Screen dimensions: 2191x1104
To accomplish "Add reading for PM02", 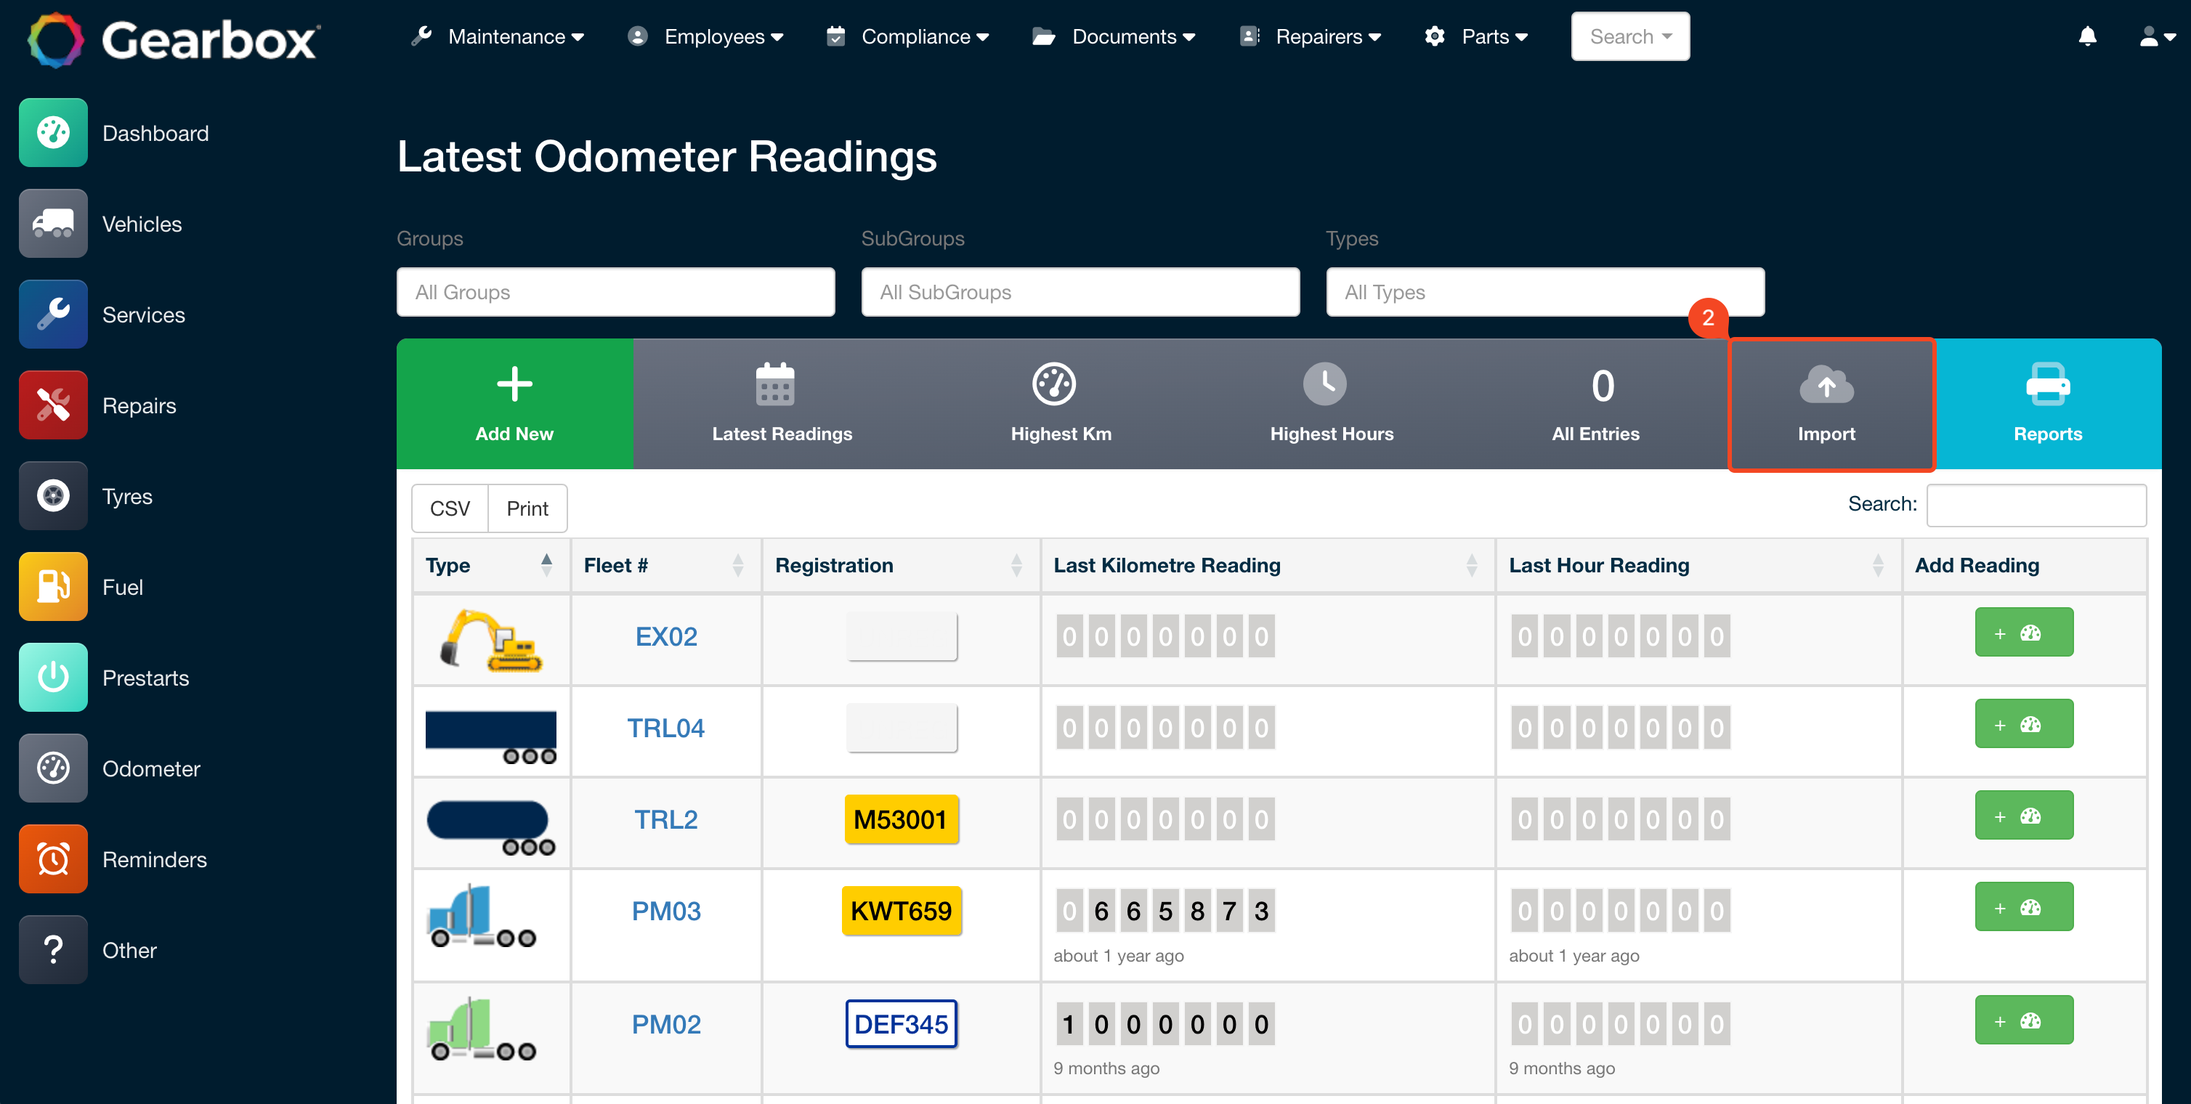I will pos(2023,1020).
